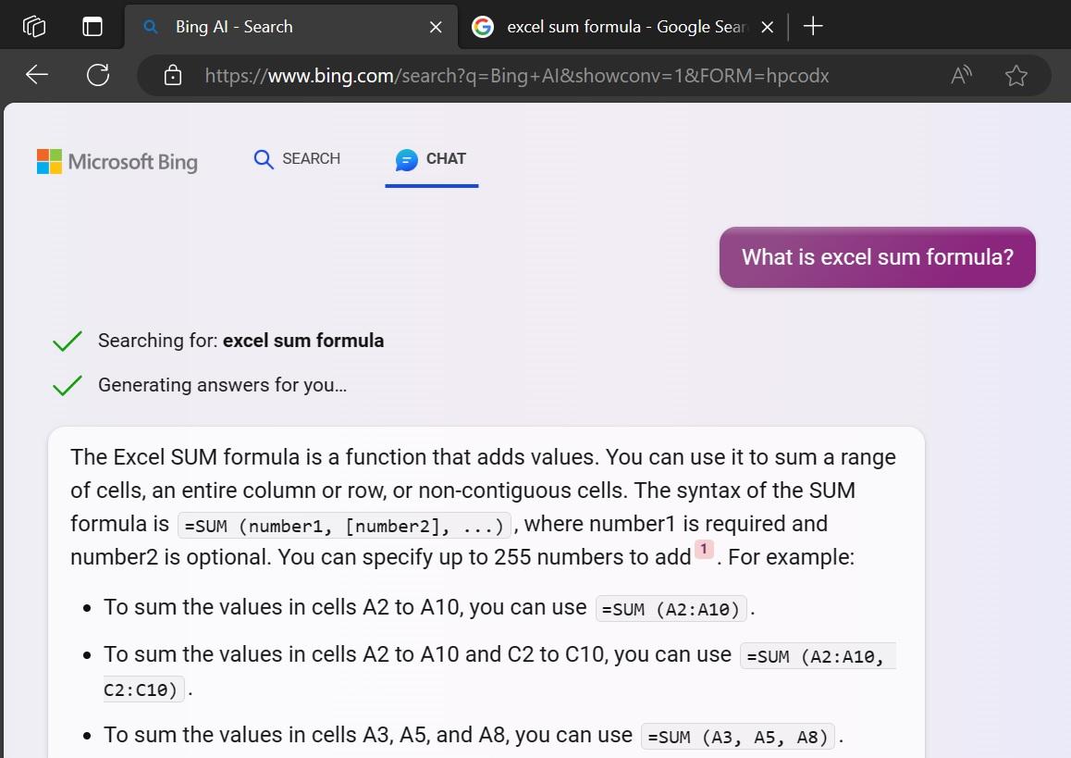1071x758 pixels.
Task: Click the 'Searching for: excel sum formula' line
Action: [240, 341]
